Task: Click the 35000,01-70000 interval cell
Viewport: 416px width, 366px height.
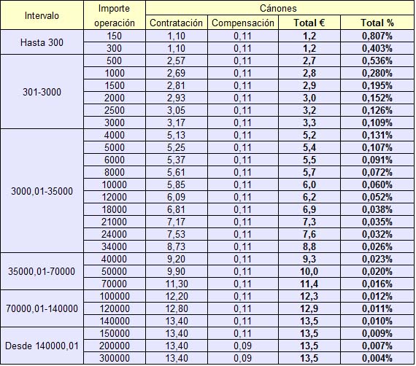Action: 42,271
